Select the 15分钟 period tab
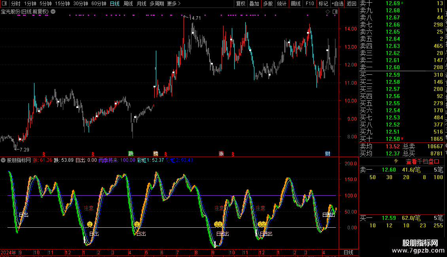 63,4
